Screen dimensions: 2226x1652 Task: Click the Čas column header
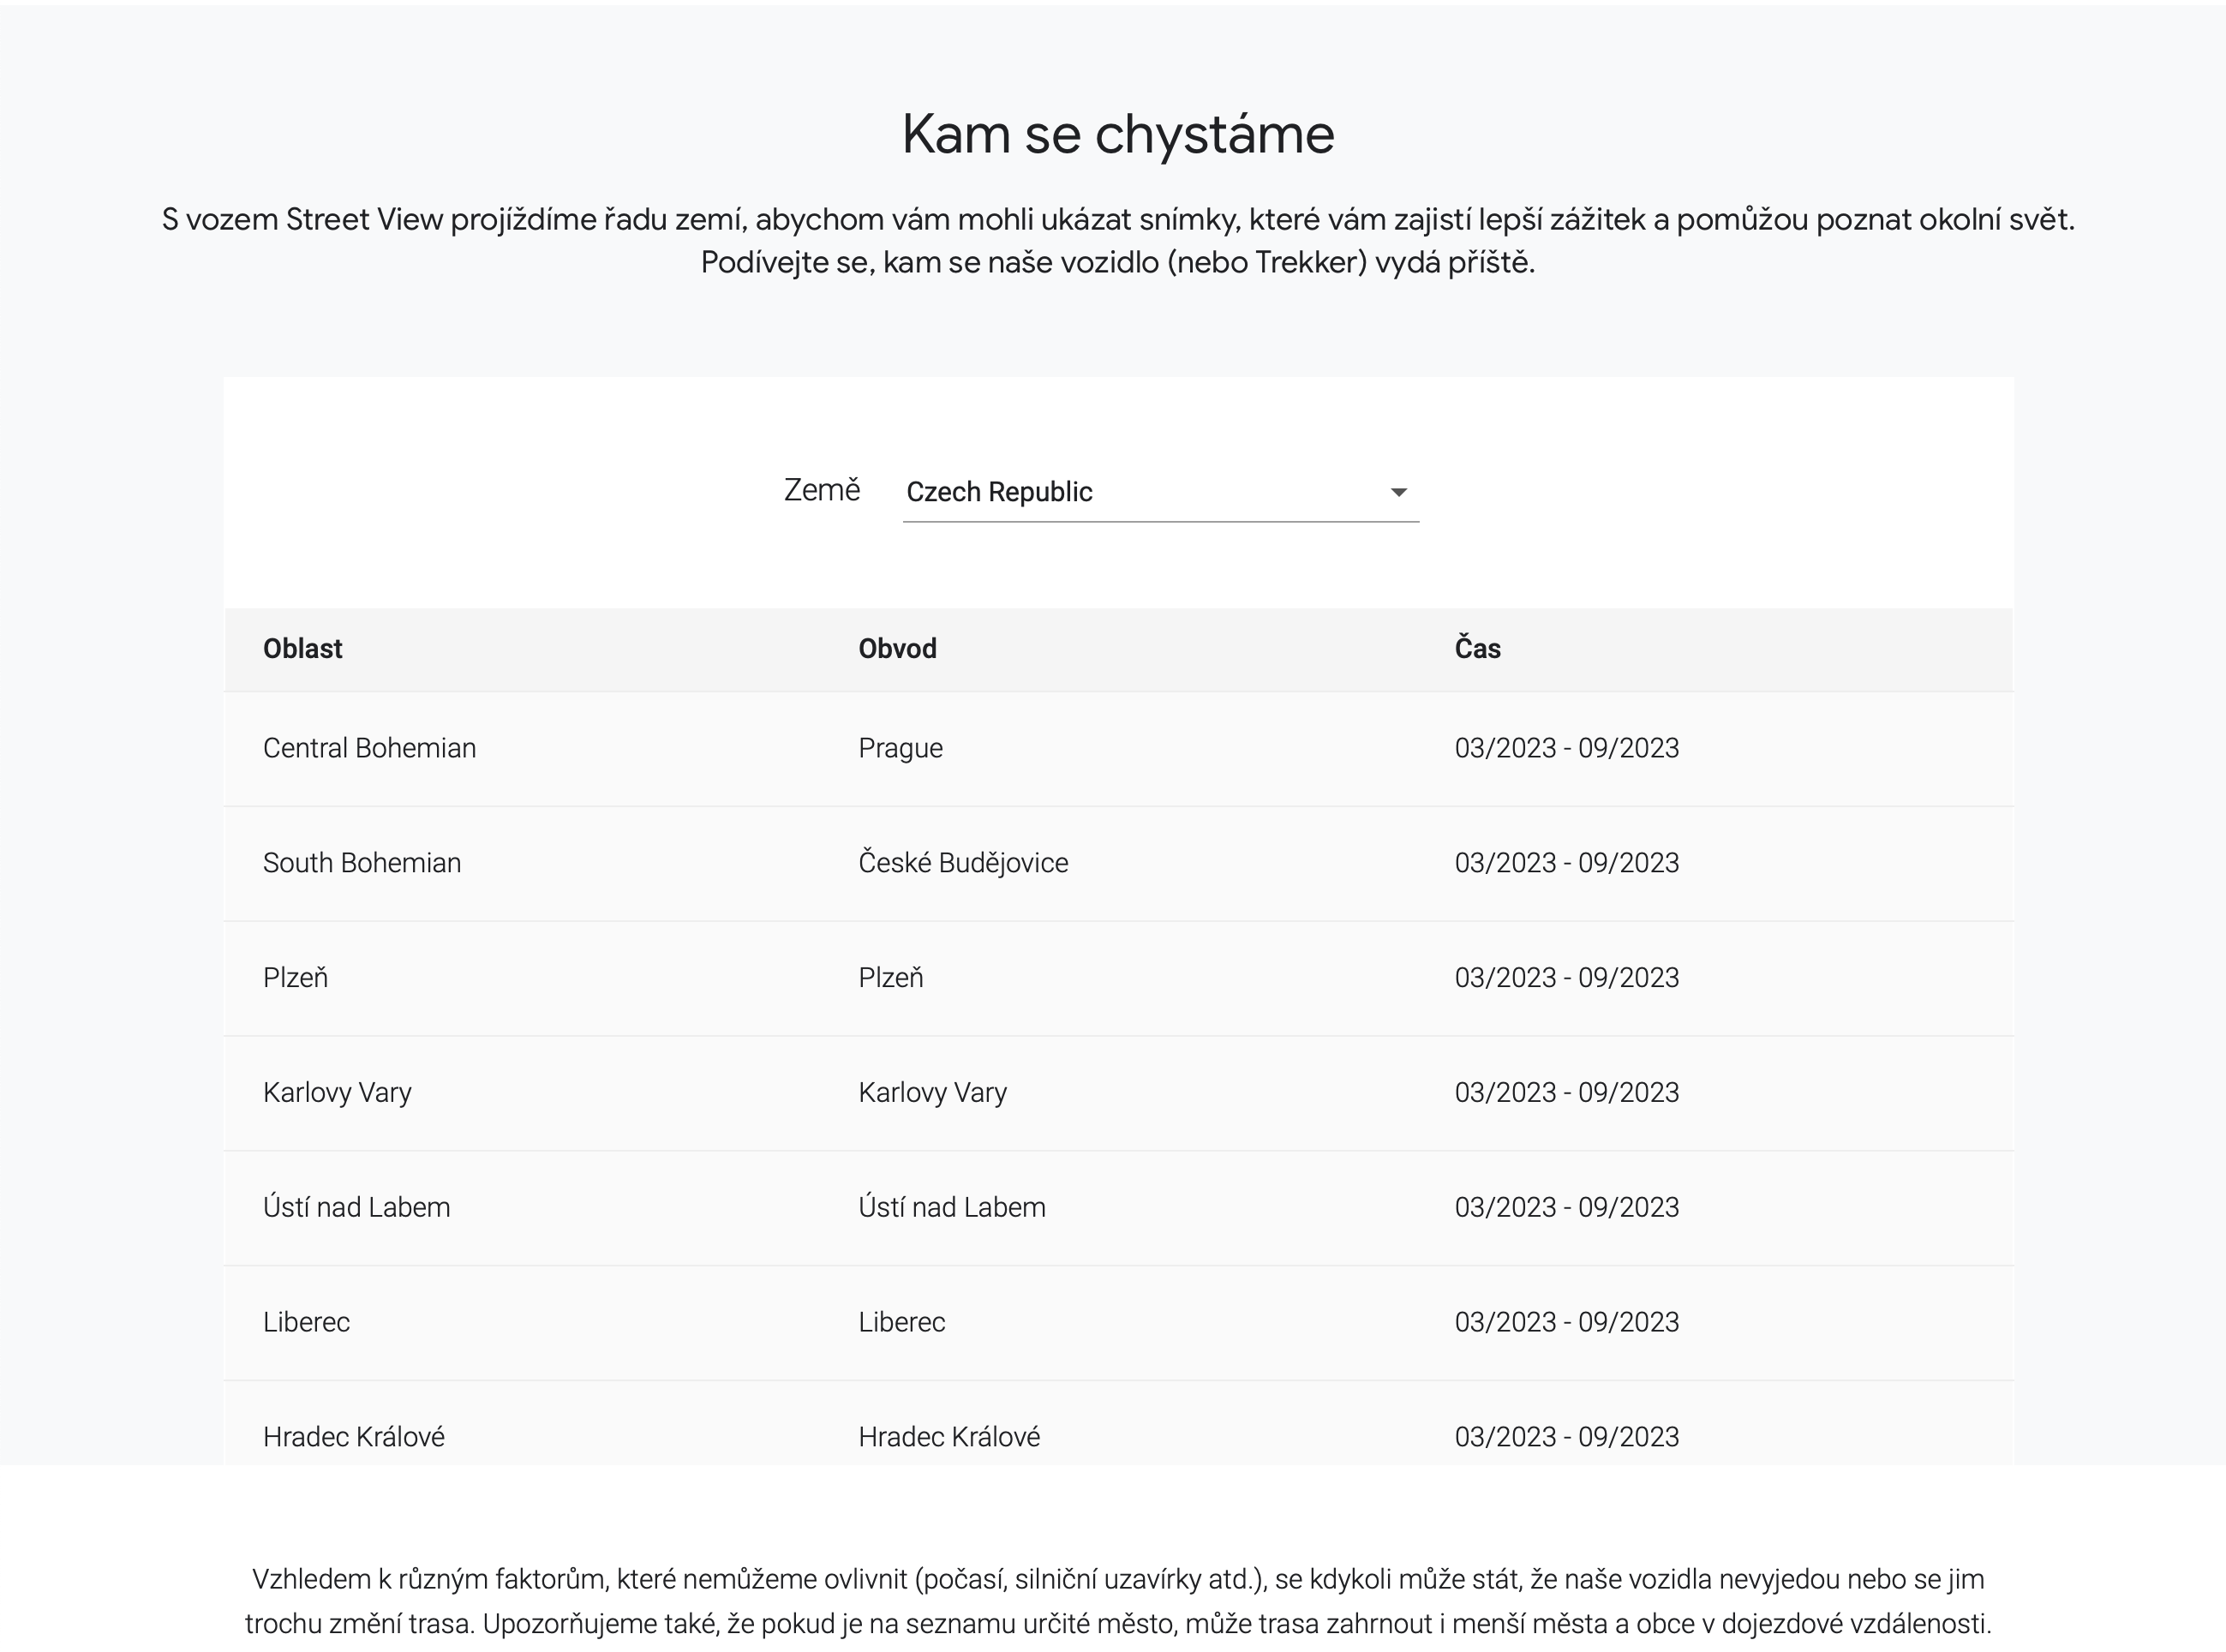(1477, 649)
